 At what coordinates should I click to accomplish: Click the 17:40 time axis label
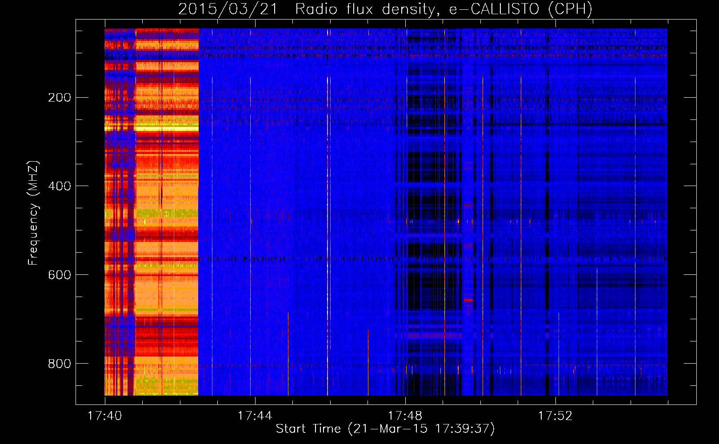tap(105, 416)
